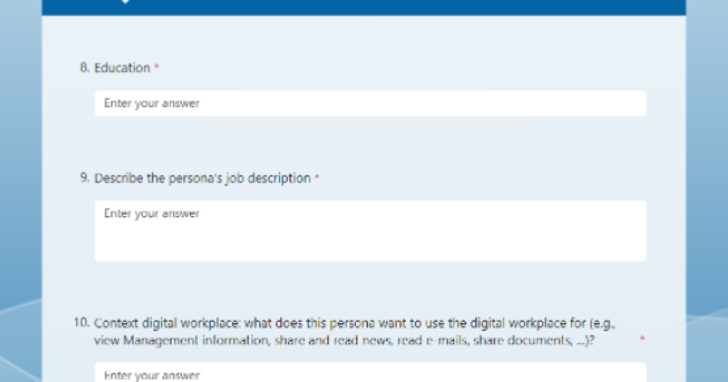Click the question number 9

[x=84, y=178]
